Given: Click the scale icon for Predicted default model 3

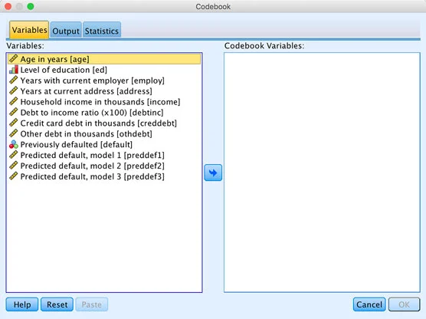Looking at the screenshot, I should tap(13, 176).
